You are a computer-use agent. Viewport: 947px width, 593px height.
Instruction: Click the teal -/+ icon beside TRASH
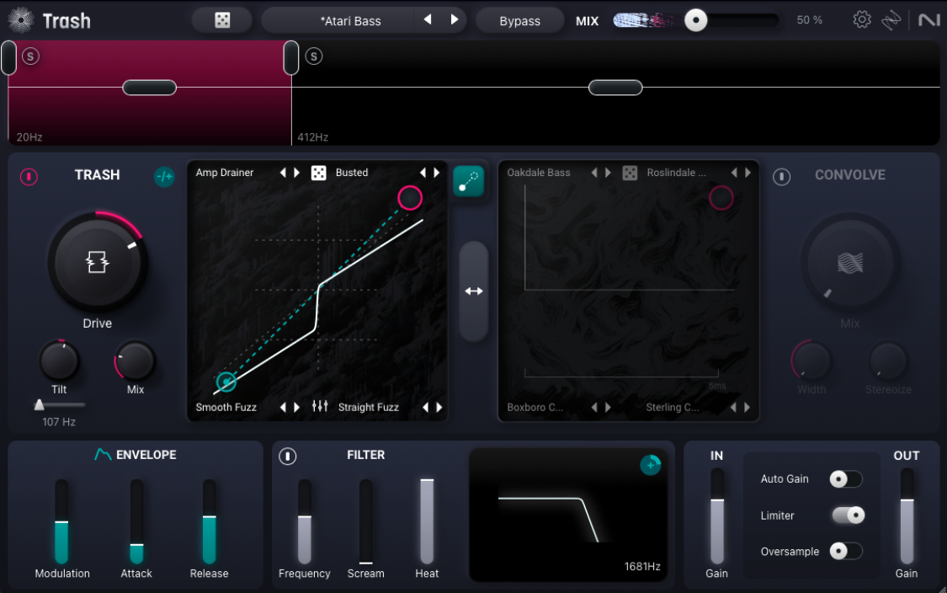[x=164, y=177]
